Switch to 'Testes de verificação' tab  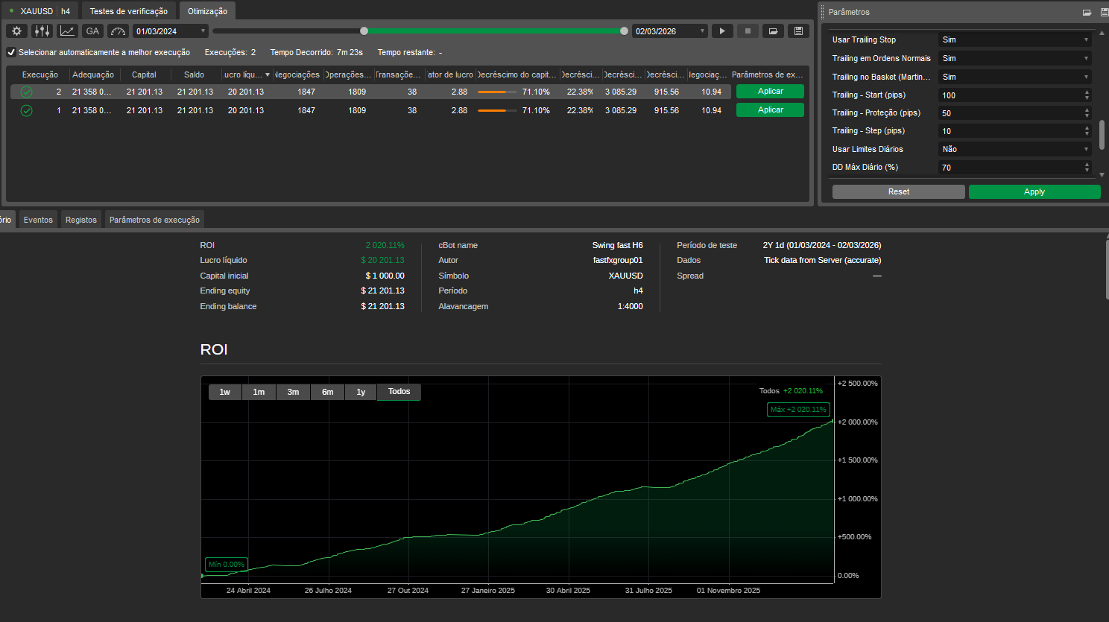point(128,11)
